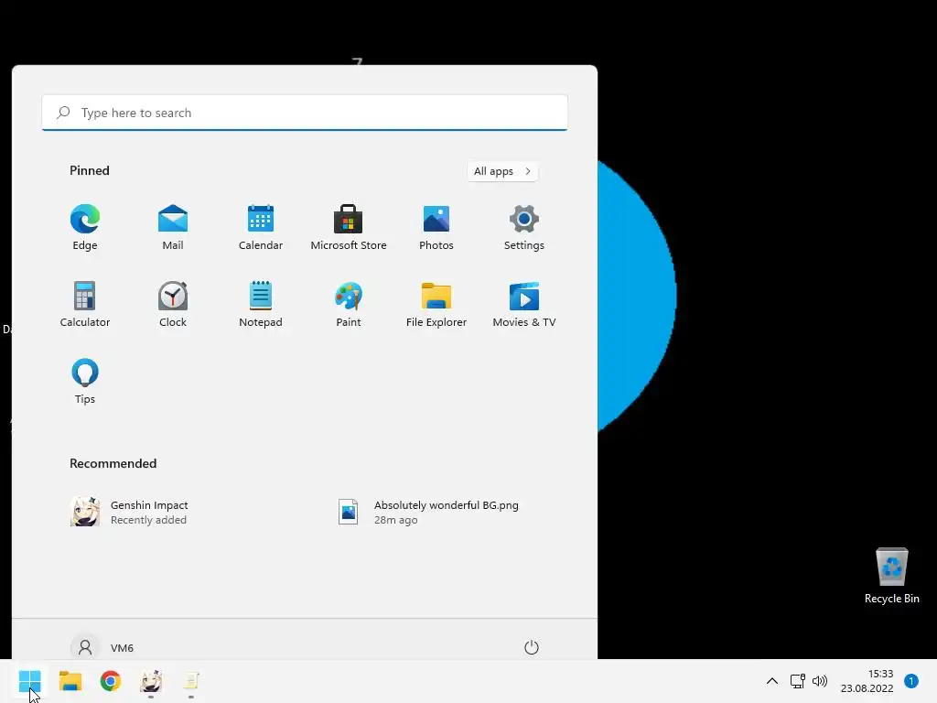Open Microsoft Store pinned app
937x703 pixels.
(349, 228)
